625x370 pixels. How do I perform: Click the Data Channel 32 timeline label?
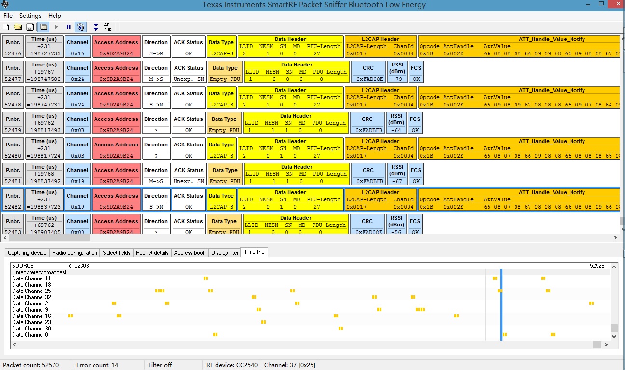[31, 297]
